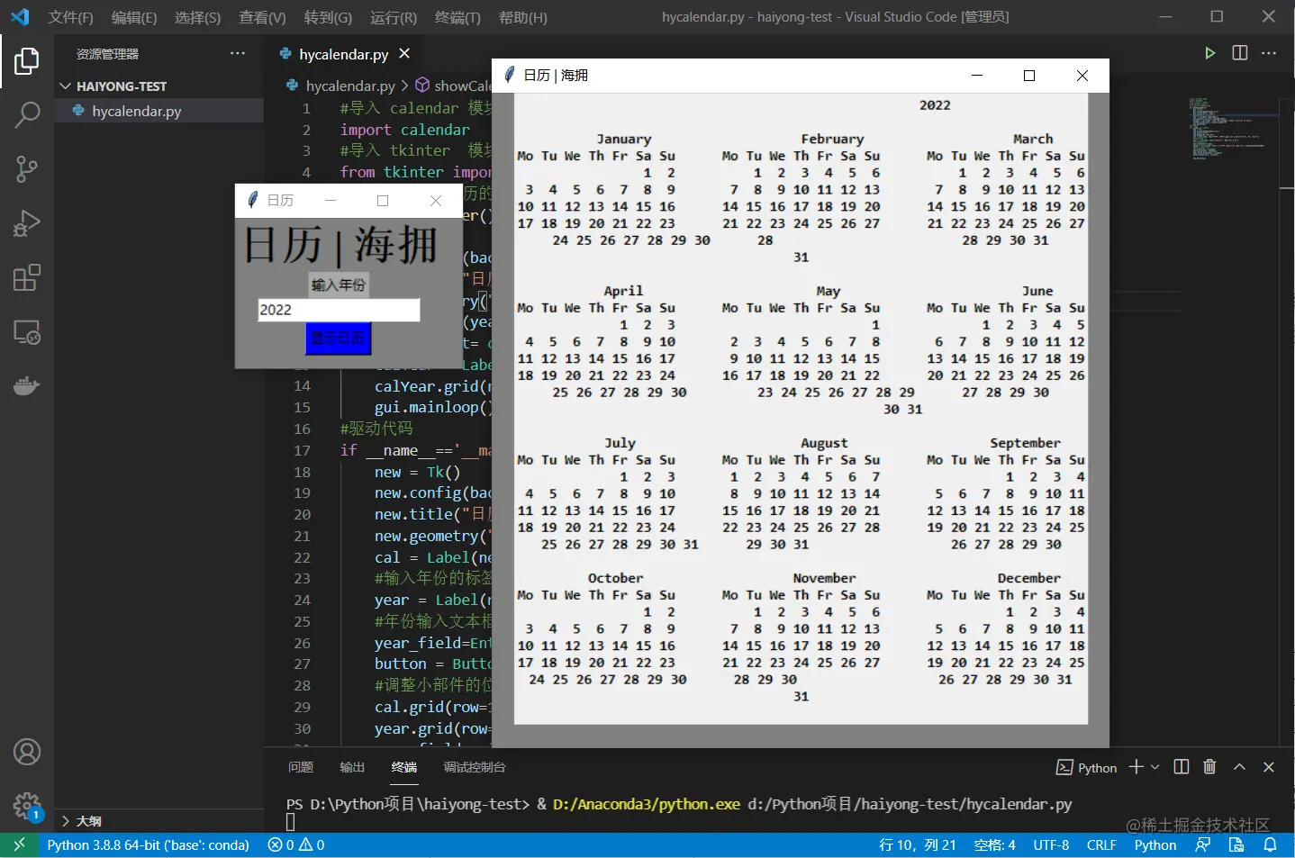The height and width of the screenshot is (858, 1295).
Task: Open the Manage settings gear
Action: (27, 806)
